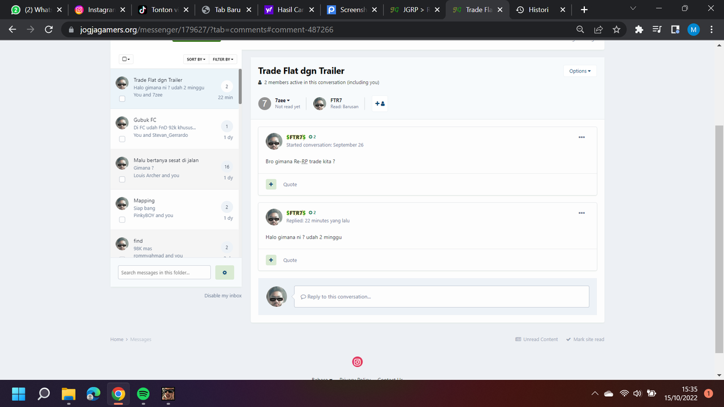Check the Malu bertanya sesat di jalan checkbox
This screenshot has height=407, width=724.
122,179
